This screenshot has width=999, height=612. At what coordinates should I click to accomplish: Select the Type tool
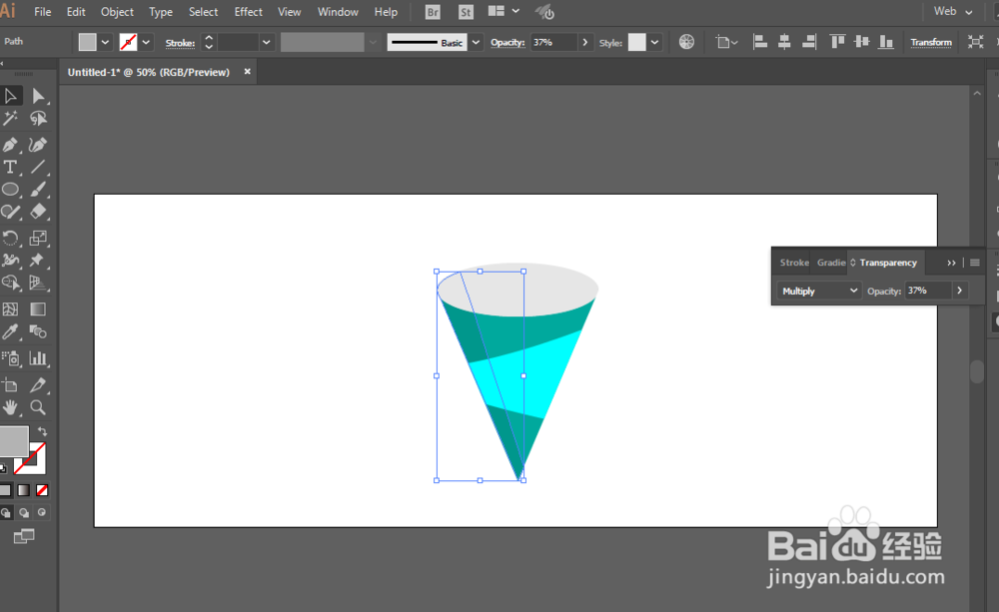click(11, 167)
